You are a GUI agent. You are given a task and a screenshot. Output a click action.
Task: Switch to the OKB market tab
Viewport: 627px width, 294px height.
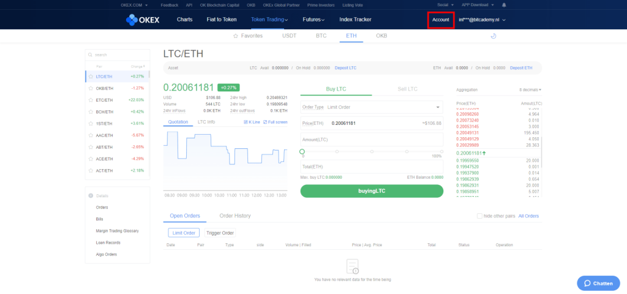pyautogui.click(x=381, y=36)
